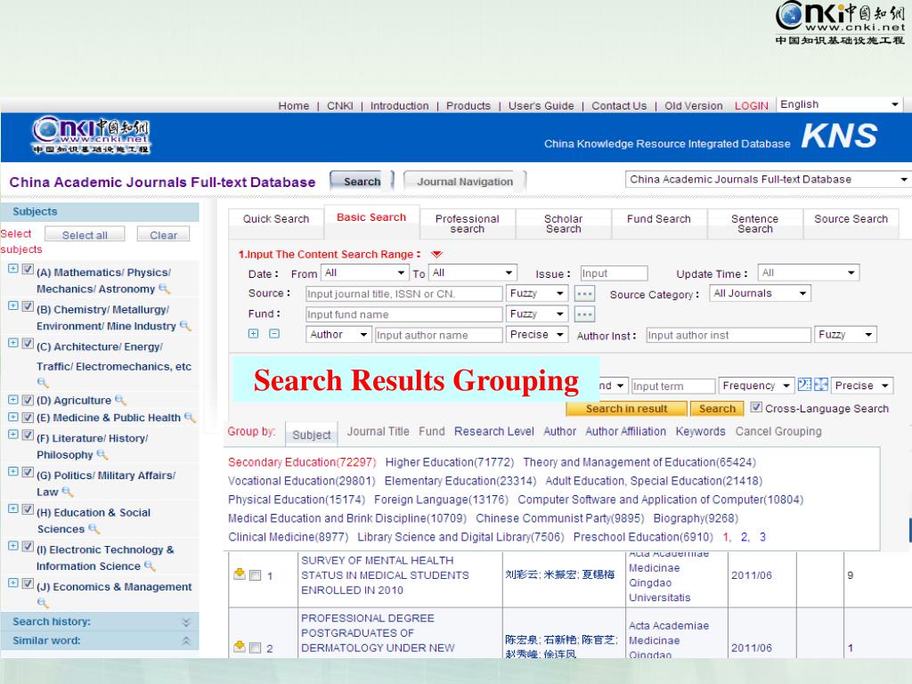Open Journal Navigation tab
The height and width of the screenshot is (684, 912).
465,182
